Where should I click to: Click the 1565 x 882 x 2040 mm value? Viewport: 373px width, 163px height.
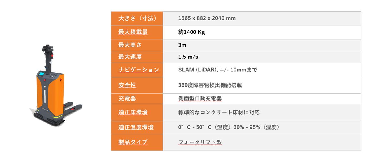coord(207,18)
